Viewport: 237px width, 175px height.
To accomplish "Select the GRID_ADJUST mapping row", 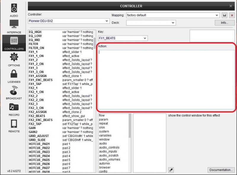I will pos(61,136).
